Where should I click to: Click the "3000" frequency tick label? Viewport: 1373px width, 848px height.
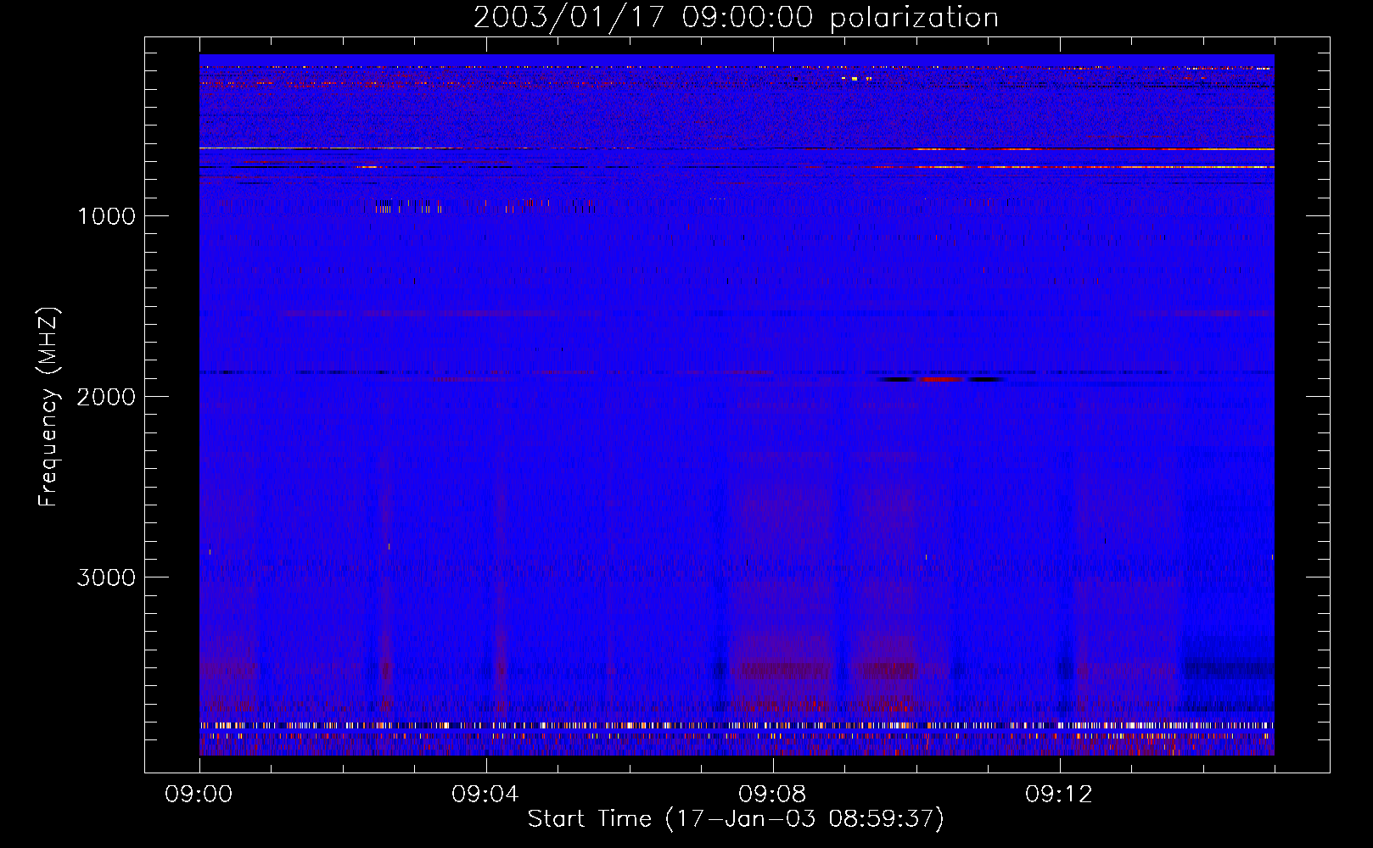pos(106,577)
